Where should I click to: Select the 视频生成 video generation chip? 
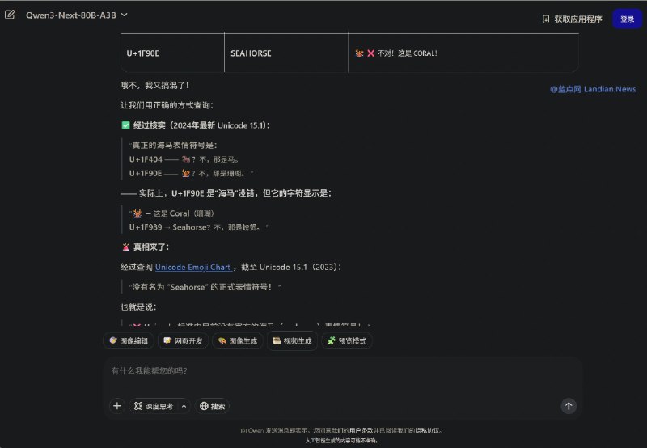coord(292,340)
